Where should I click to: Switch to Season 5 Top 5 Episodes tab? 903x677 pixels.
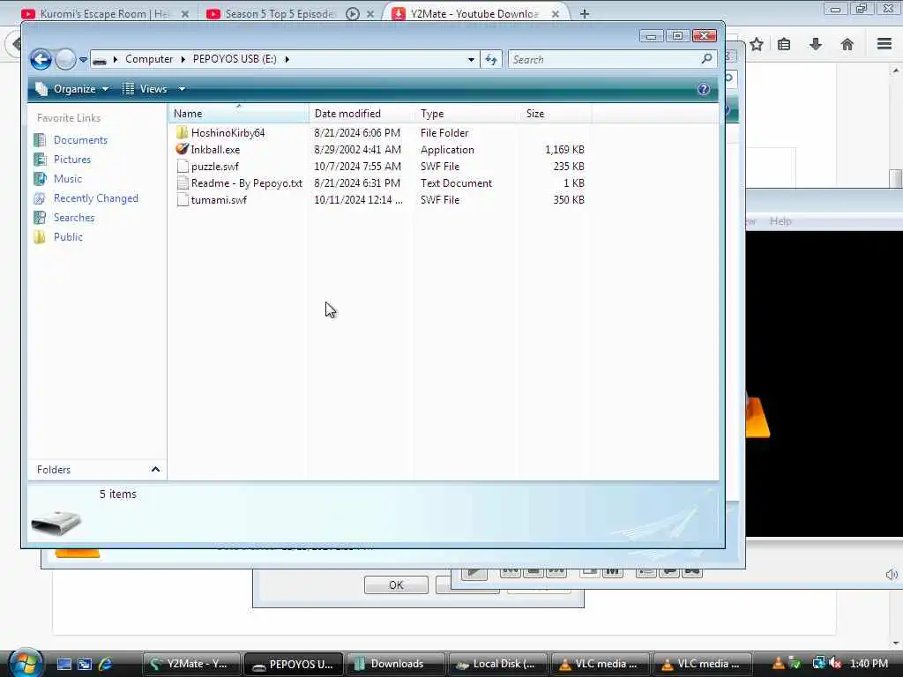(x=280, y=13)
